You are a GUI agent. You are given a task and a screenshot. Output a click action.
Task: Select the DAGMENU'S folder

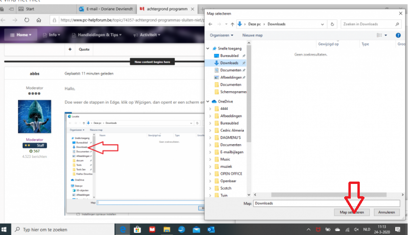point(231,138)
